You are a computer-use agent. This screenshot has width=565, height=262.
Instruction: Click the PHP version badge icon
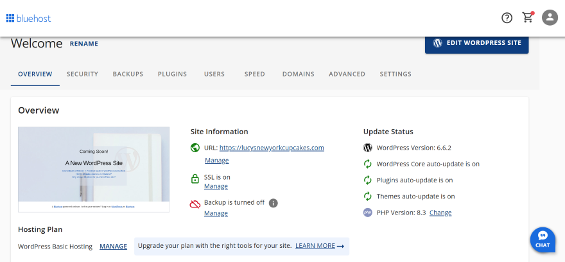pos(367,213)
